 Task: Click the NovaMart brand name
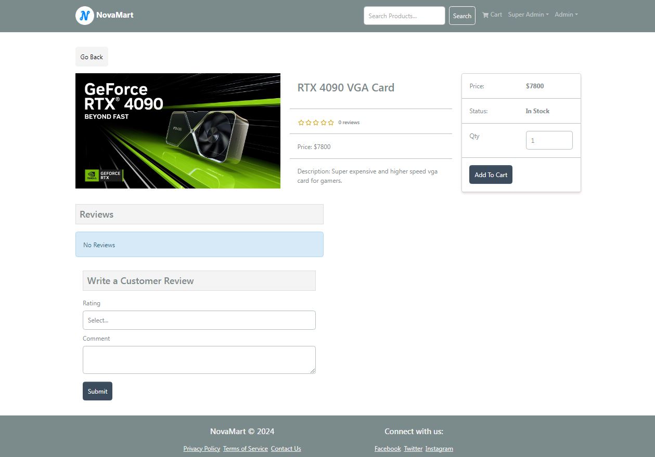[115, 15]
